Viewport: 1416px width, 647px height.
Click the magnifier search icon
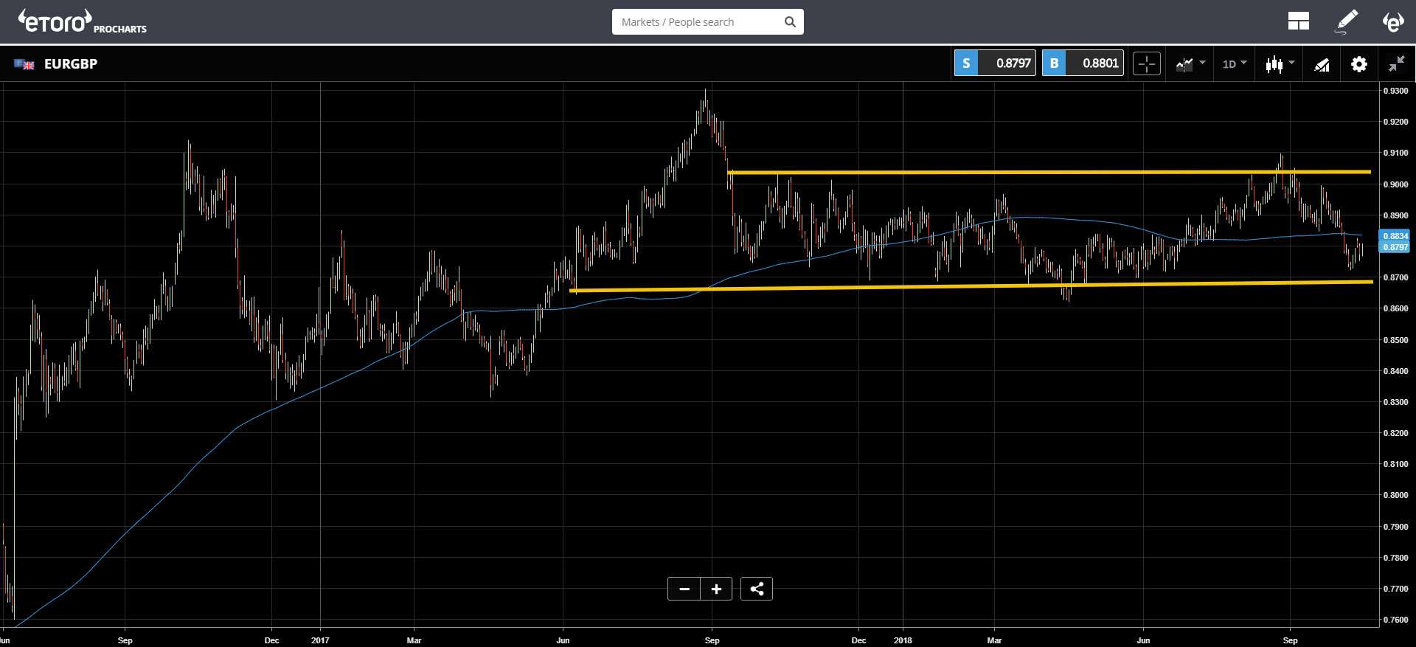(790, 22)
